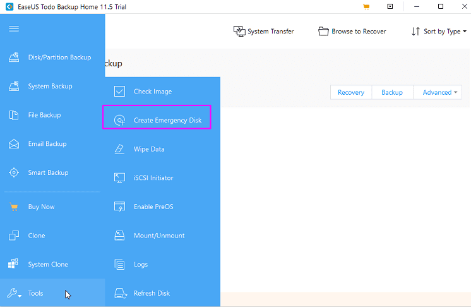This screenshot has height=307, width=471.
Task: Maximize the EaseUS Todo Backup window
Action: point(440,6)
